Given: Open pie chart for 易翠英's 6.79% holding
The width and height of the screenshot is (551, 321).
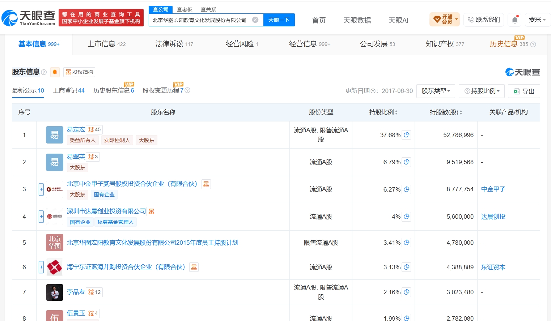Looking at the screenshot, I should coord(407,162).
